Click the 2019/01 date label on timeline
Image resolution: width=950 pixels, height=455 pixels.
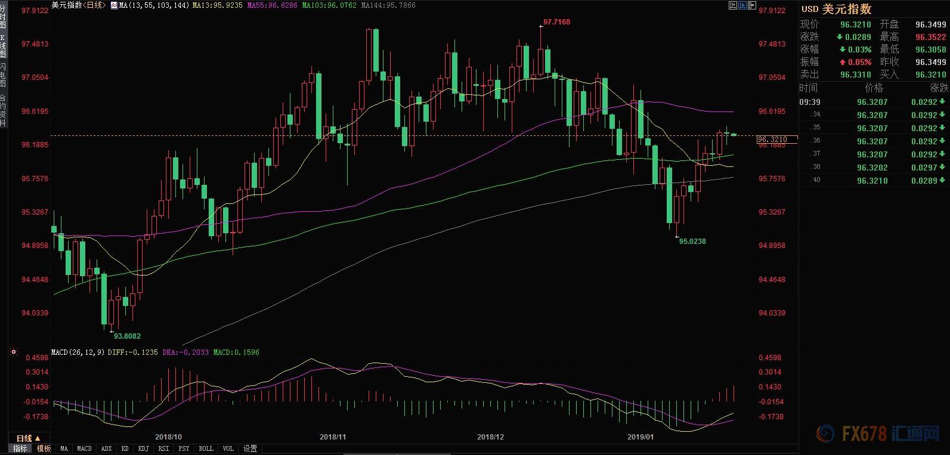640,437
